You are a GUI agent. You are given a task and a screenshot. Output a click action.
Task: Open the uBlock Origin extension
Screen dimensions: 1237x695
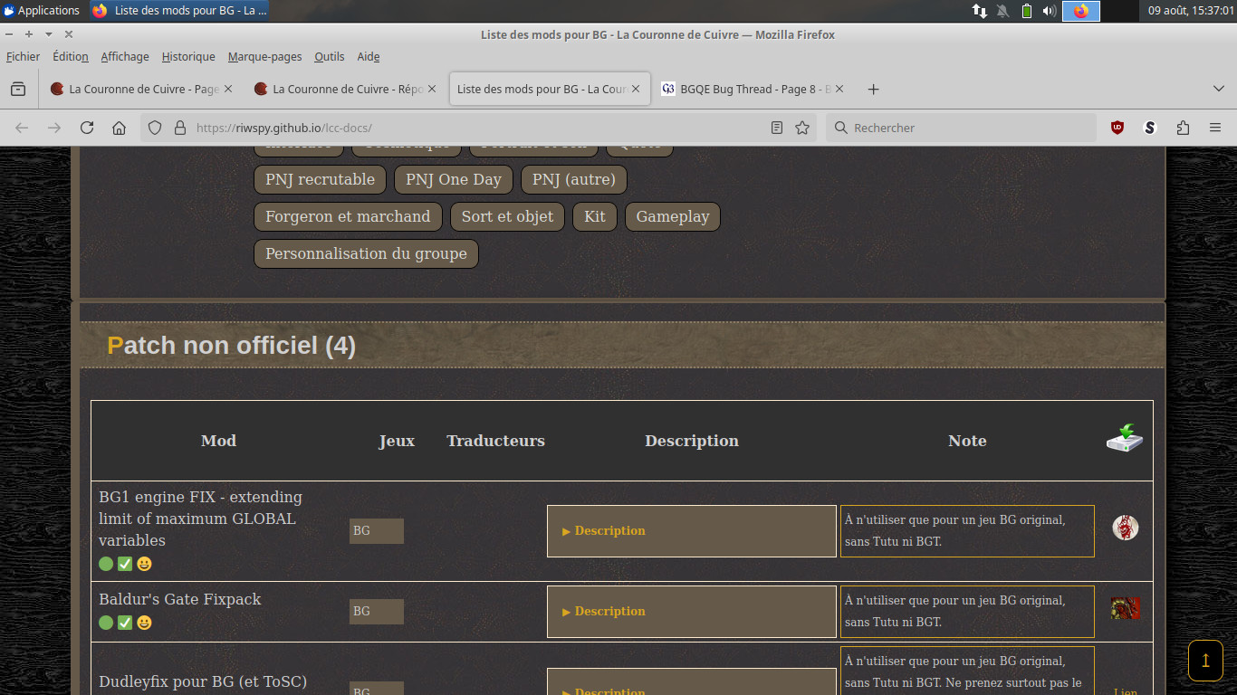(x=1117, y=128)
